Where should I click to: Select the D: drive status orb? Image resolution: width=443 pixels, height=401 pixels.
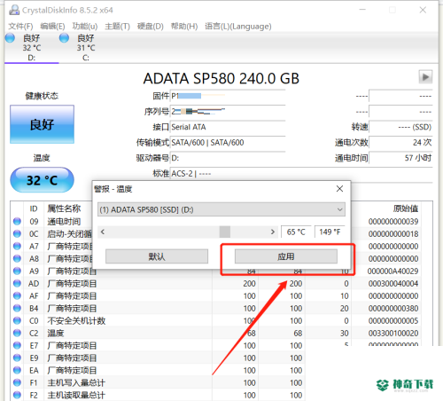10,38
